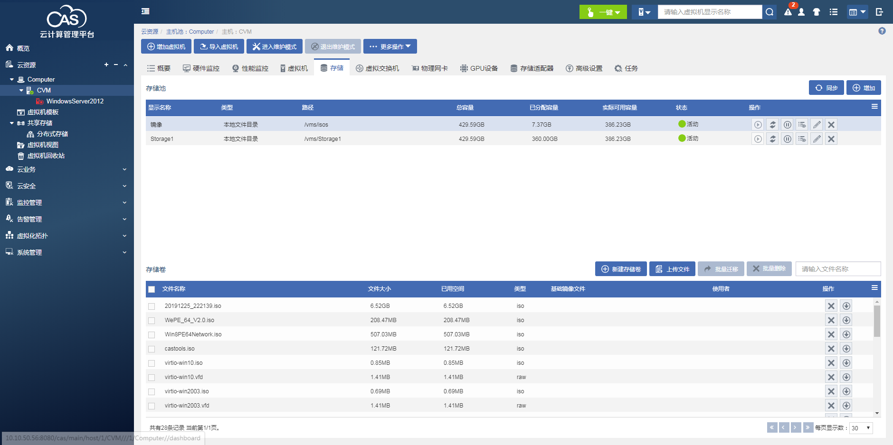Click the logout icon in top bar
Image resolution: width=893 pixels, height=445 pixels.
879,12
